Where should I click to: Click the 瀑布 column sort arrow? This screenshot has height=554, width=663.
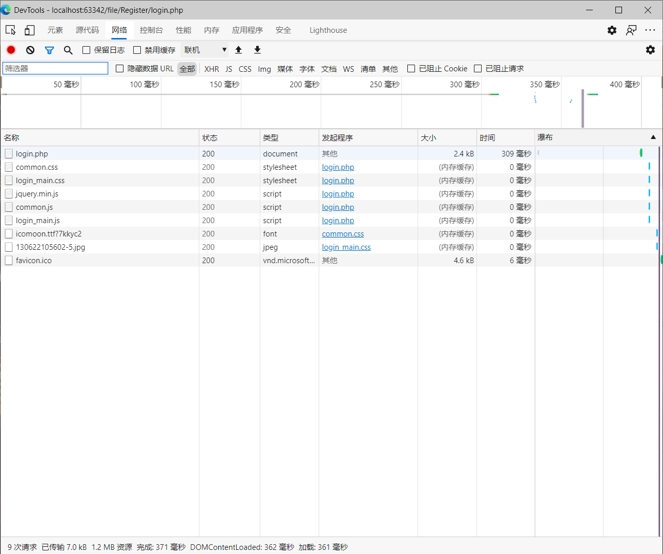pyautogui.click(x=653, y=137)
